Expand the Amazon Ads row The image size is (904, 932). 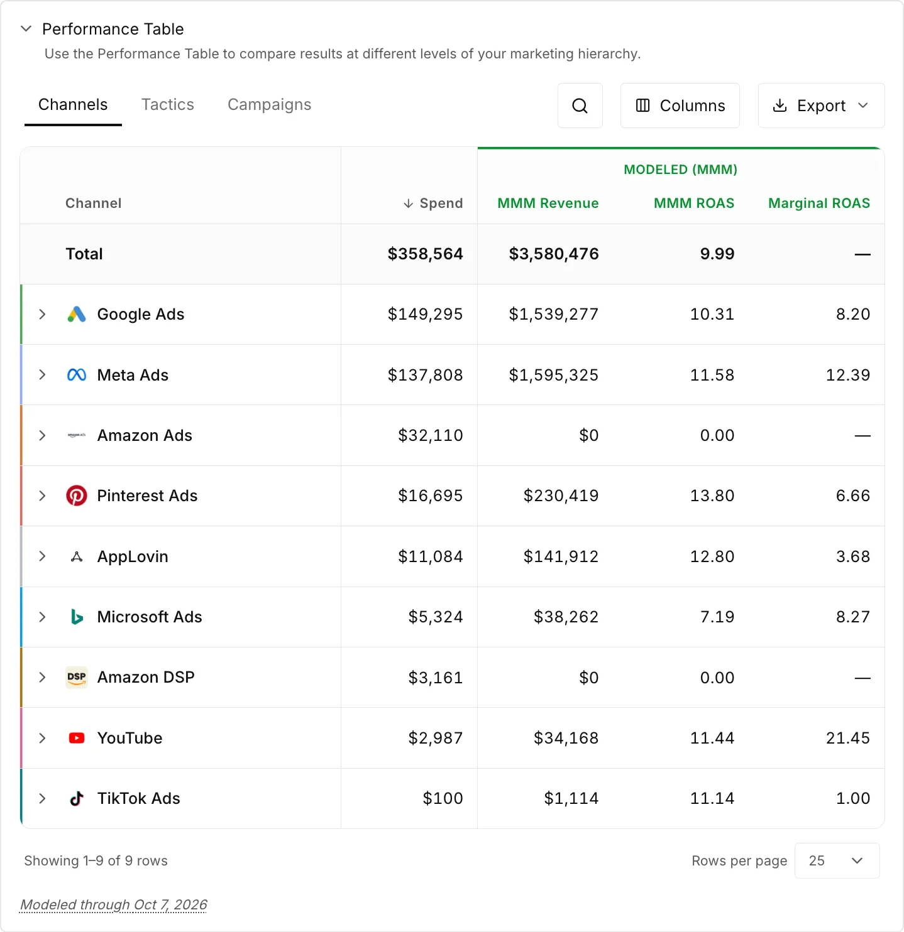(x=42, y=435)
